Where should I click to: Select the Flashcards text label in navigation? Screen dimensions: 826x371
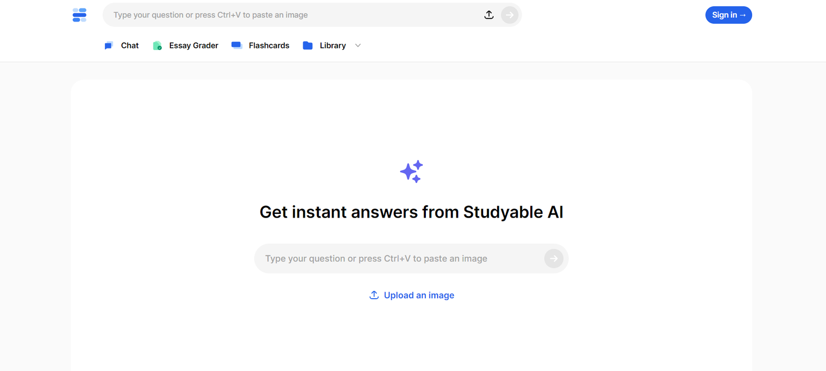[x=269, y=45]
